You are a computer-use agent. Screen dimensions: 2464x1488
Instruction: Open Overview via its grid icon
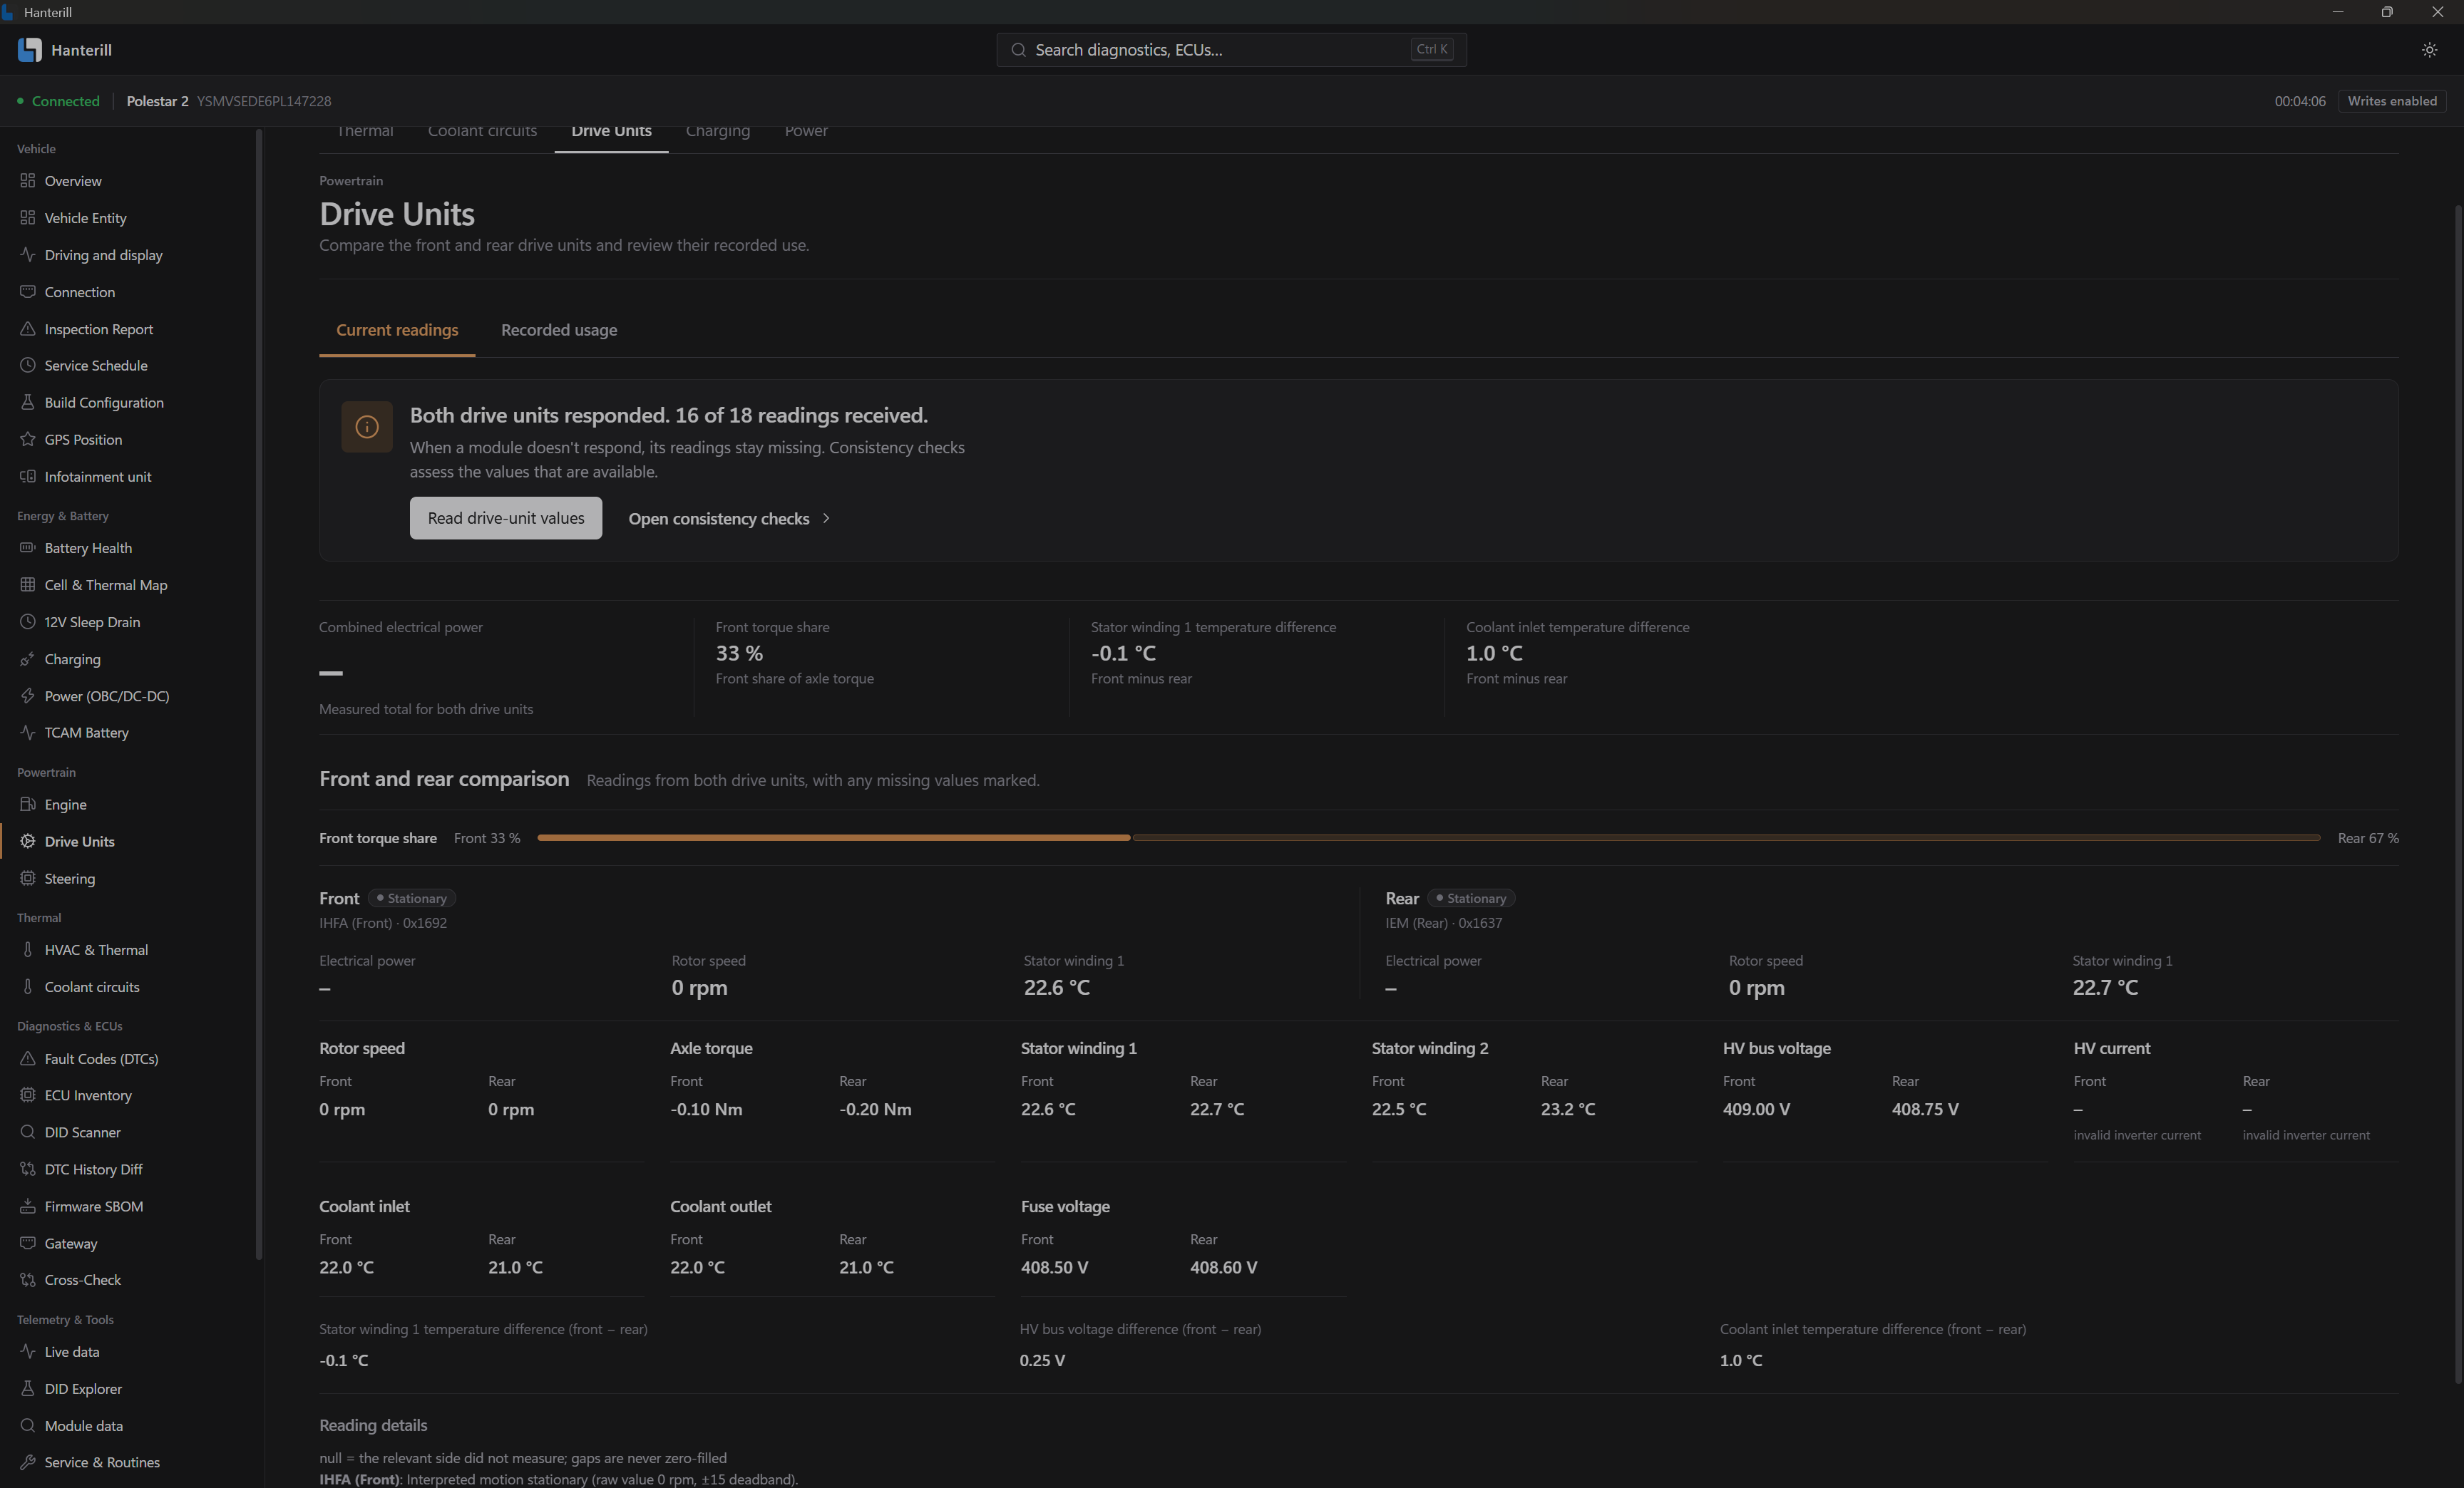tap(28, 181)
